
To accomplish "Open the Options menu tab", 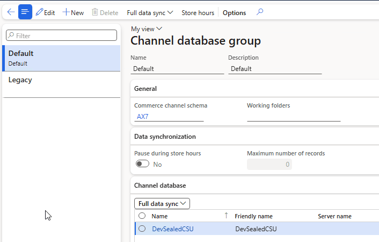I will coord(234,12).
